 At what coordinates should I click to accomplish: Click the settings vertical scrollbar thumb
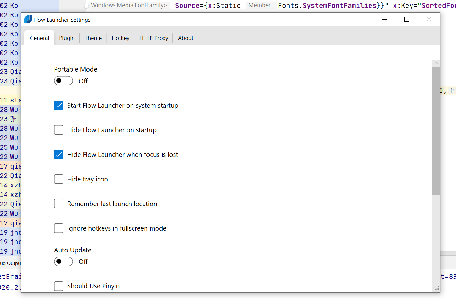pyautogui.click(x=436, y=131)
